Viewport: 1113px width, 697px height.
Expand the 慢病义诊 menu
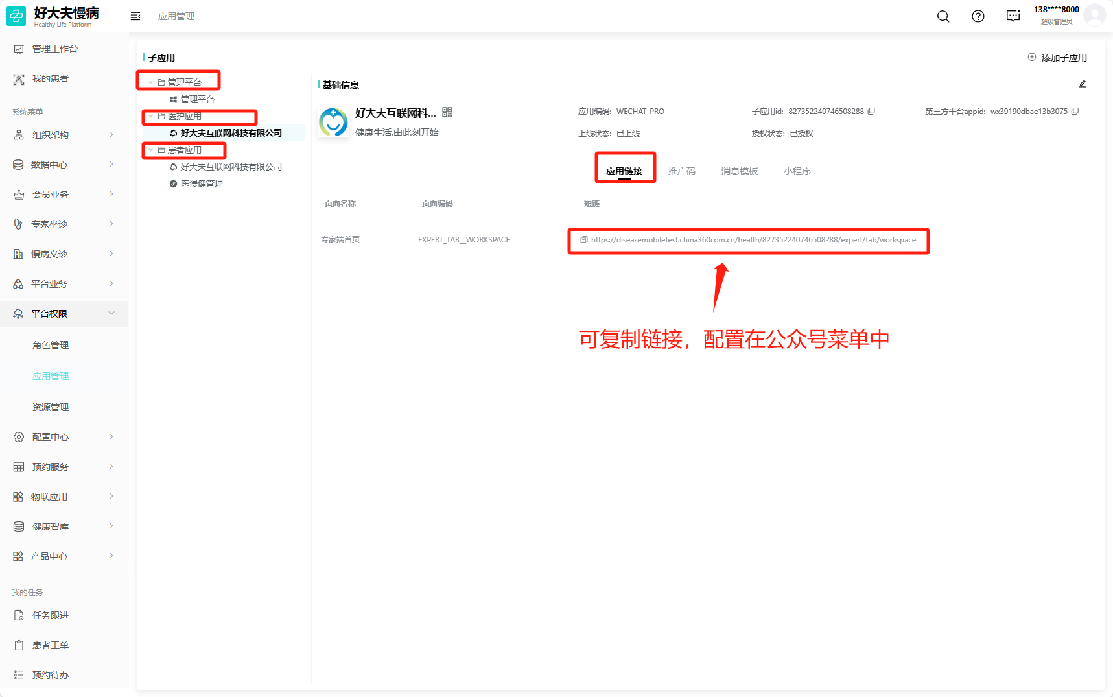(x=64, y=254)
